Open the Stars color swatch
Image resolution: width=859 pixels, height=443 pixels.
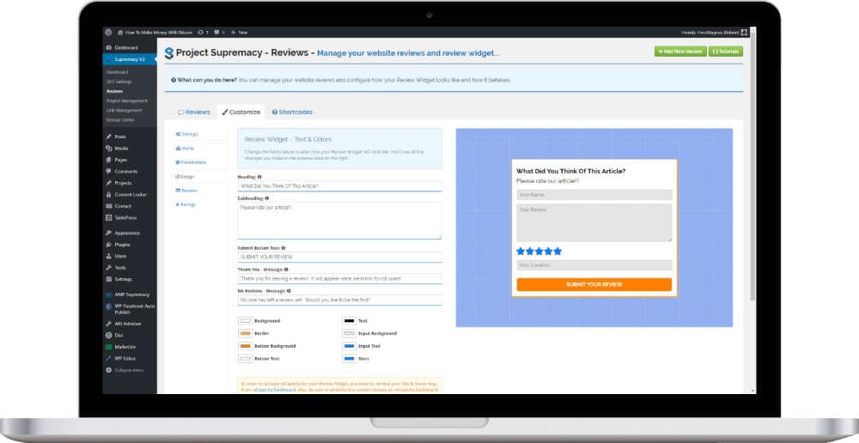pyautogui.click(x=349, y=359)
